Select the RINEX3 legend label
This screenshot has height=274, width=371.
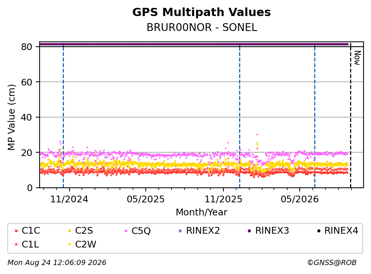pos(272,230)
